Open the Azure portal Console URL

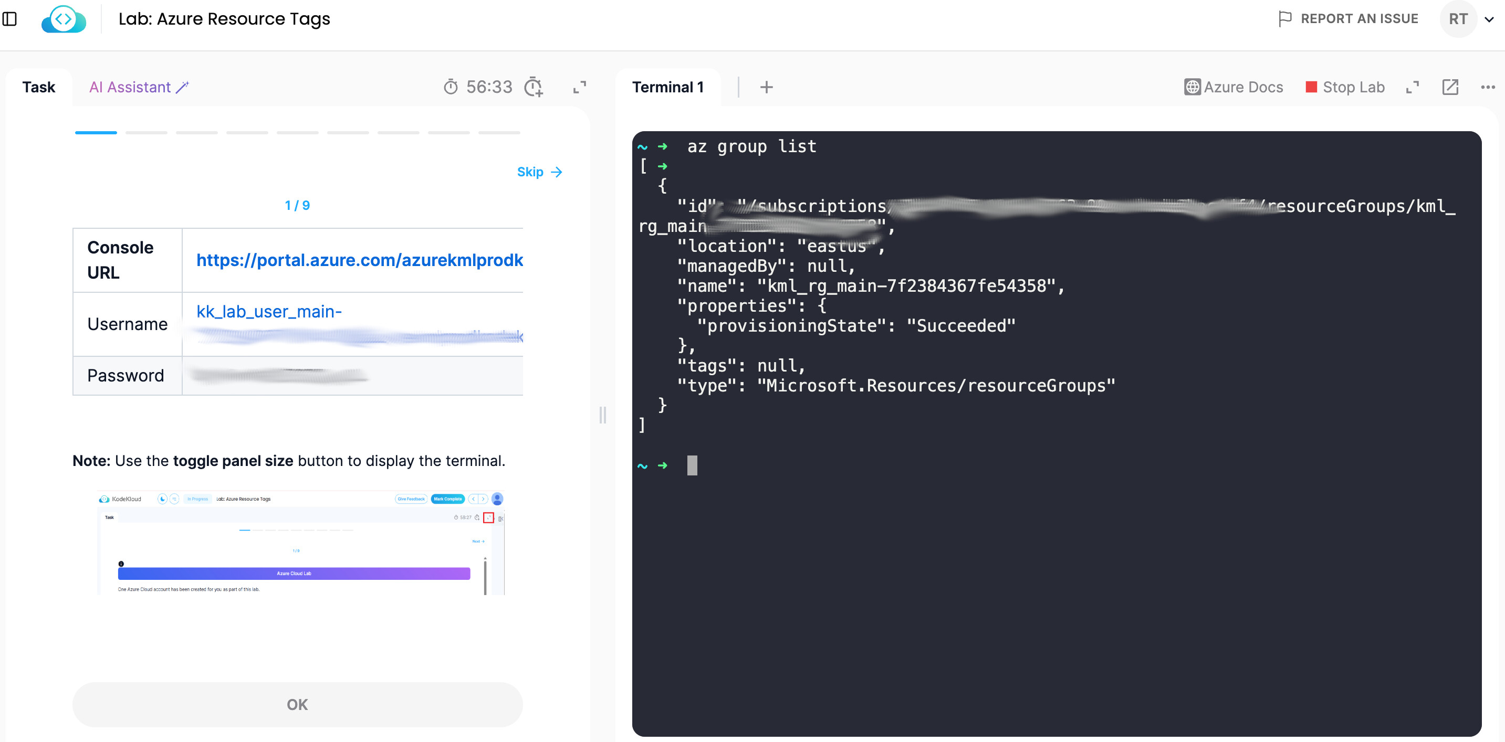click(x=359, y=260)
